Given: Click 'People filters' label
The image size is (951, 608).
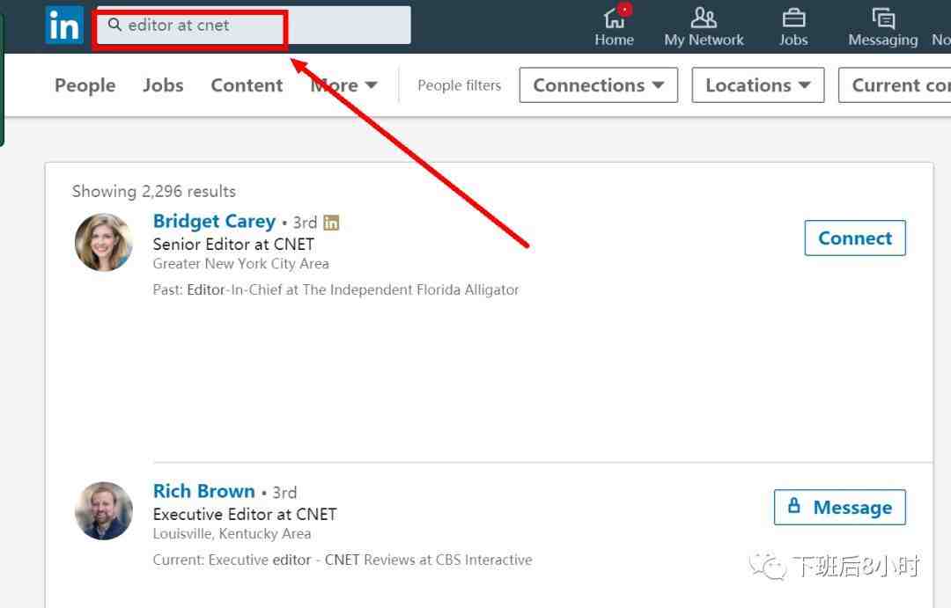Looking at the screenshot, I should 459,85.
